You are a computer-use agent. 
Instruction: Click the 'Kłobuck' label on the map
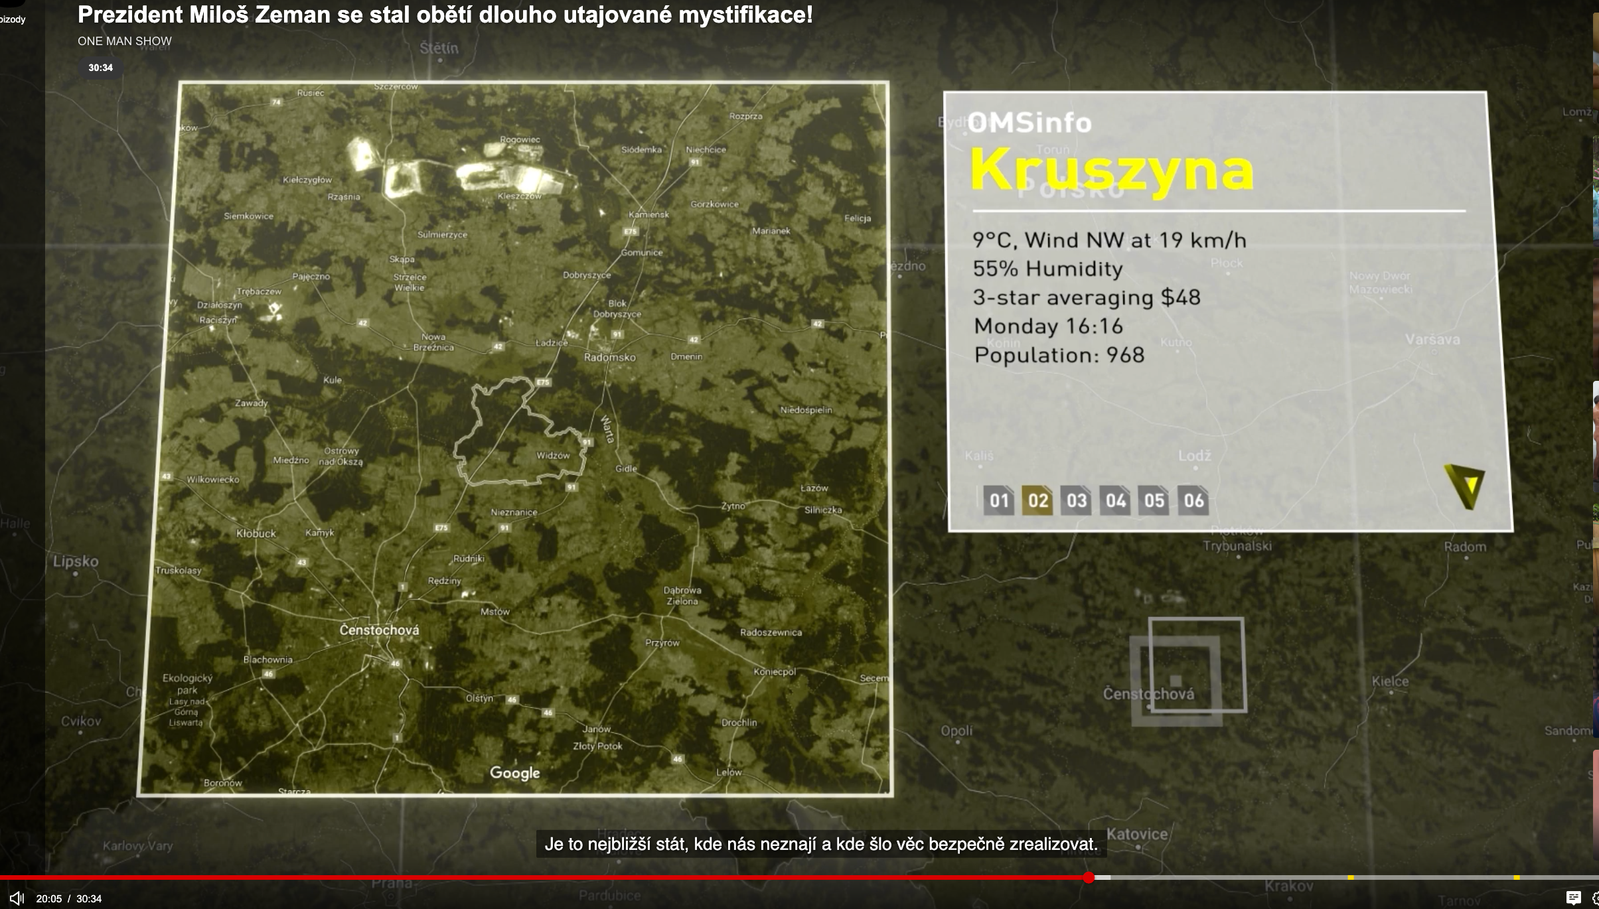point(256,533)
